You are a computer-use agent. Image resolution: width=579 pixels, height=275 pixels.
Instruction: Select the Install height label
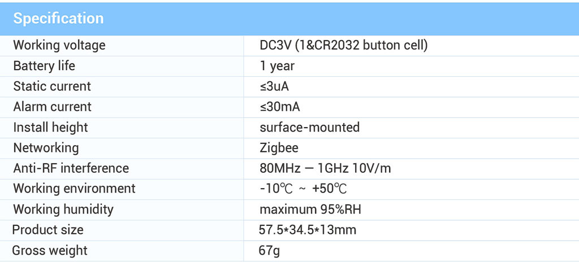click(50, 128)
